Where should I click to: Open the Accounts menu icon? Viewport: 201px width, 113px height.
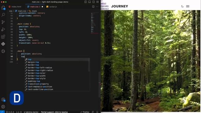click(x=3, y=100)
